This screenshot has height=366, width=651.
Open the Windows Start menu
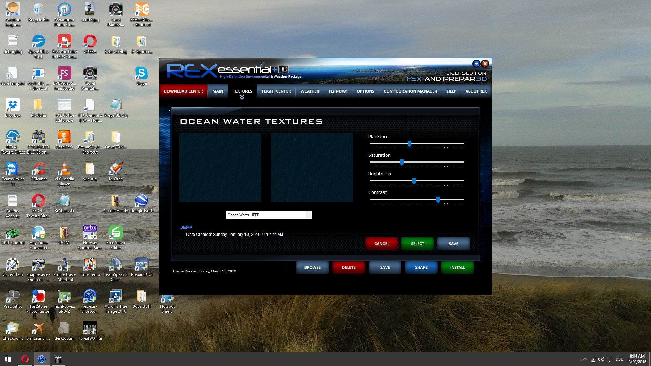[8, 359]
